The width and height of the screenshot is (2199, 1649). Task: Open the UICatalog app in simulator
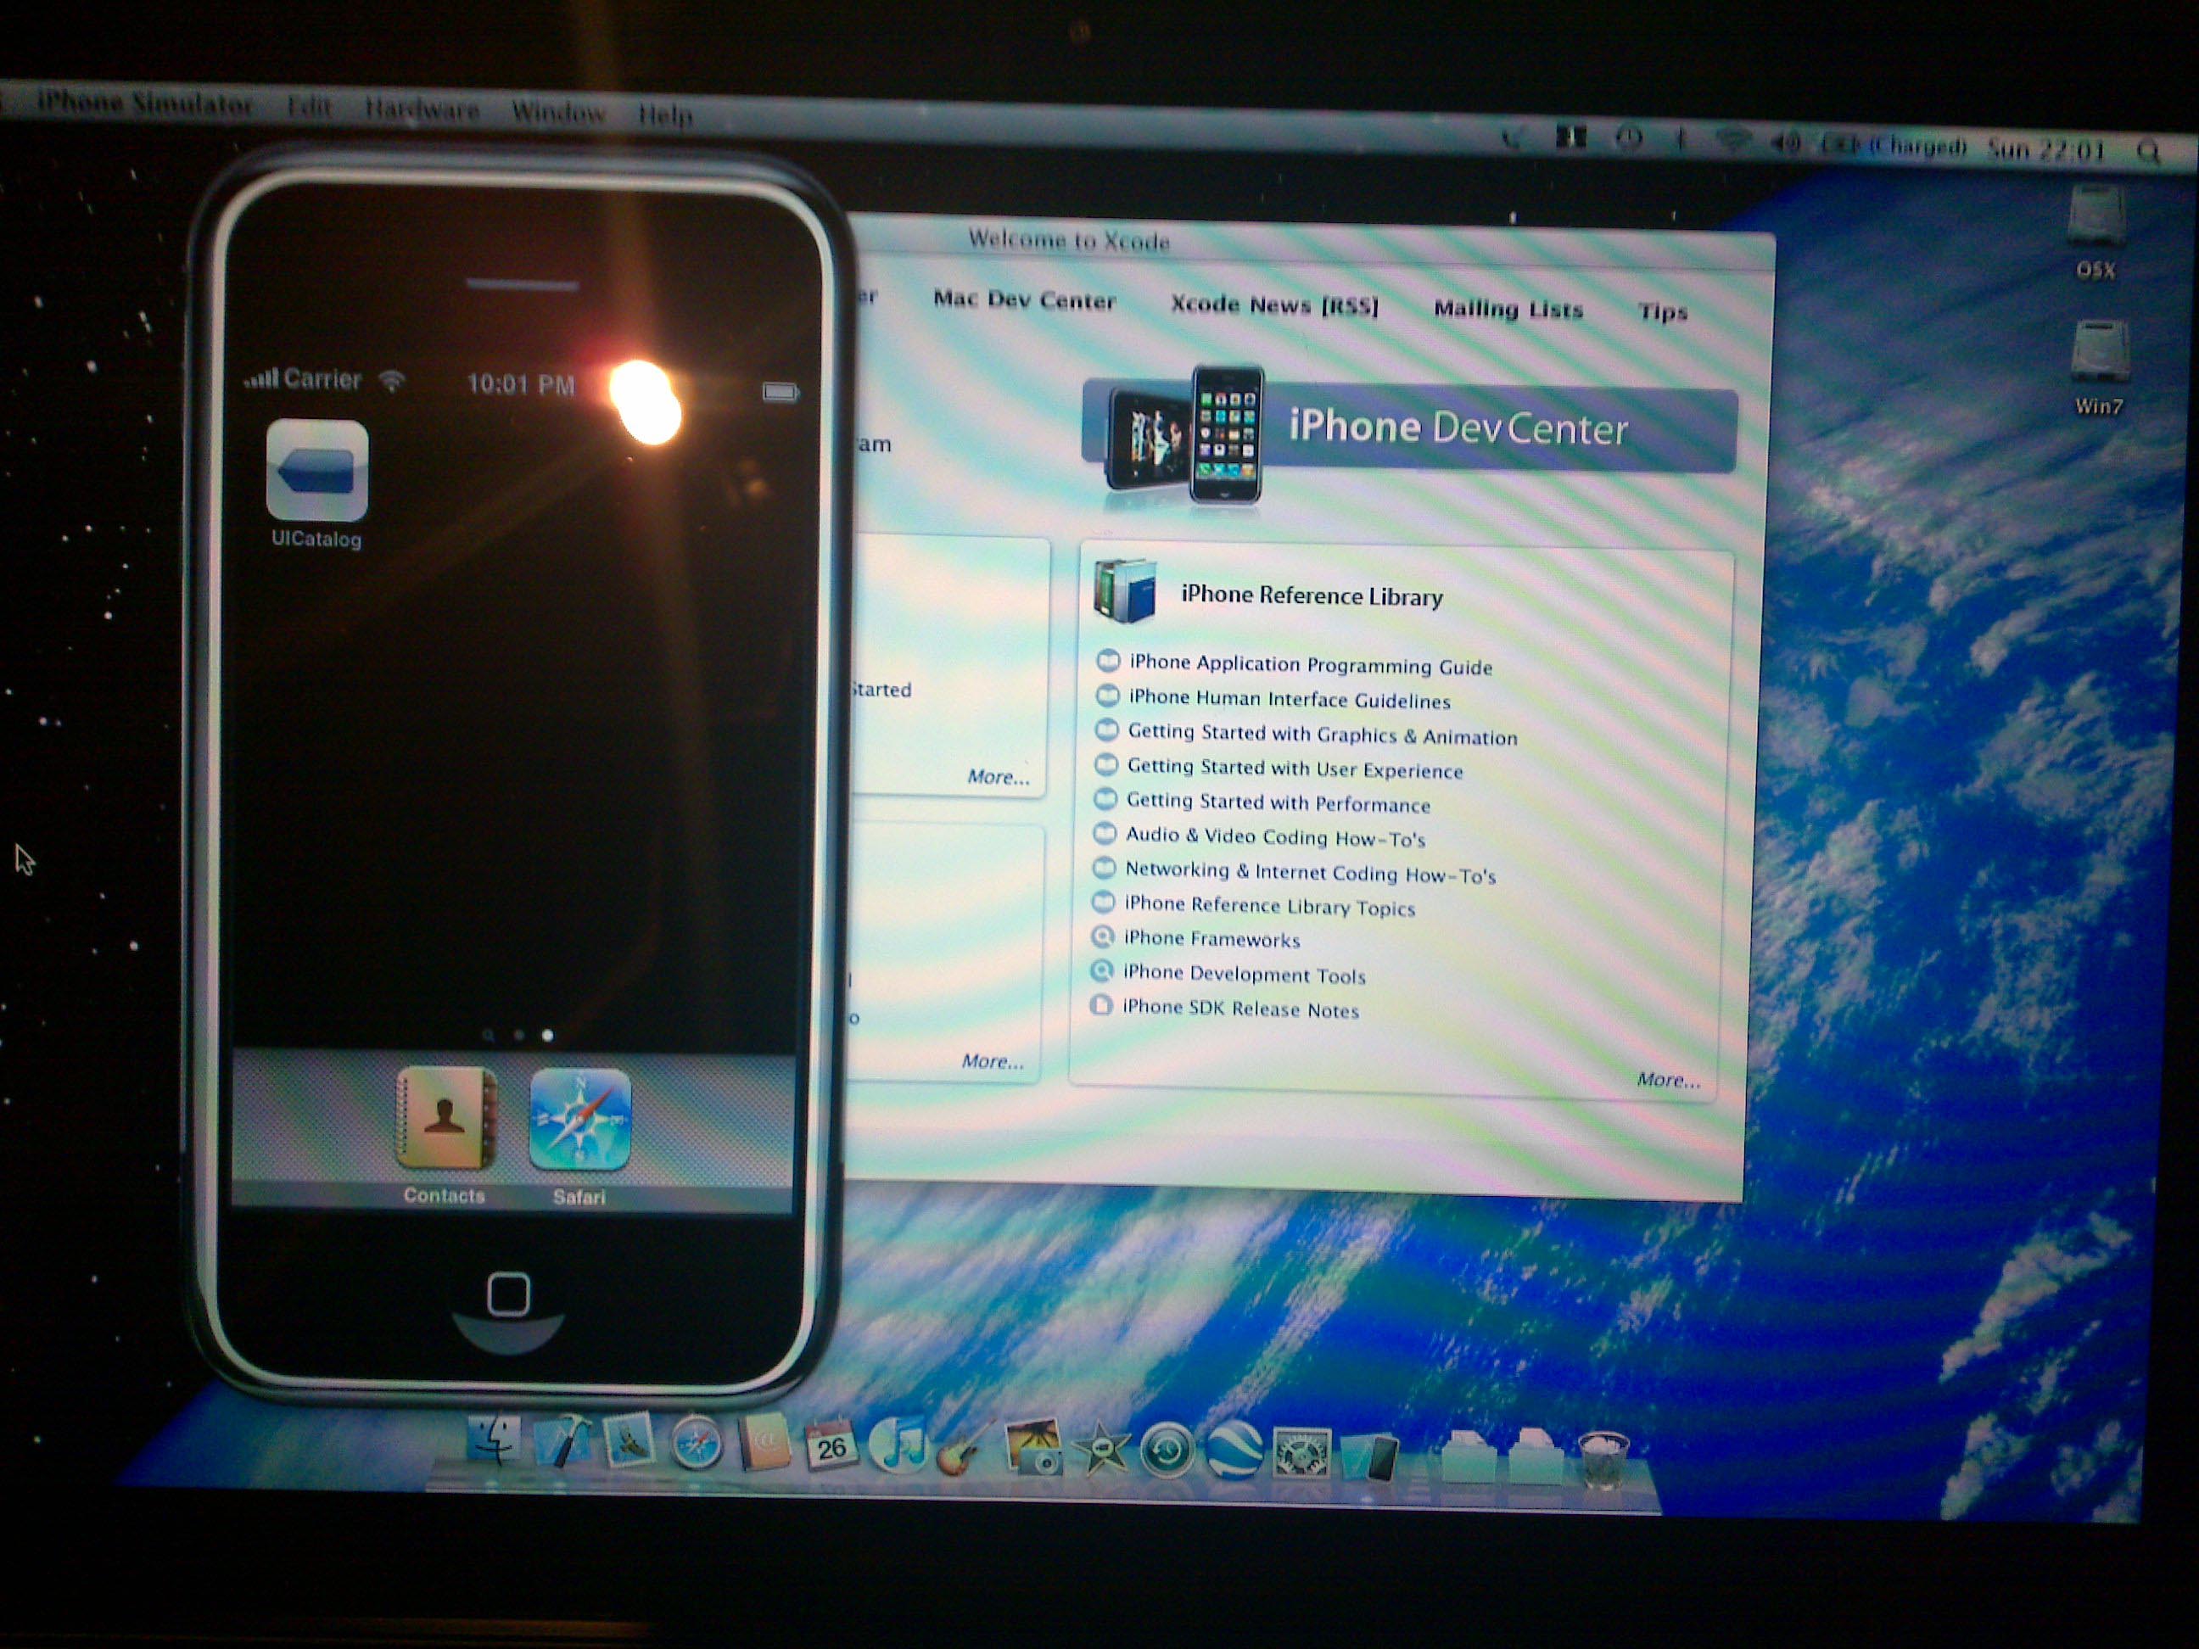[x=317, y=471]
